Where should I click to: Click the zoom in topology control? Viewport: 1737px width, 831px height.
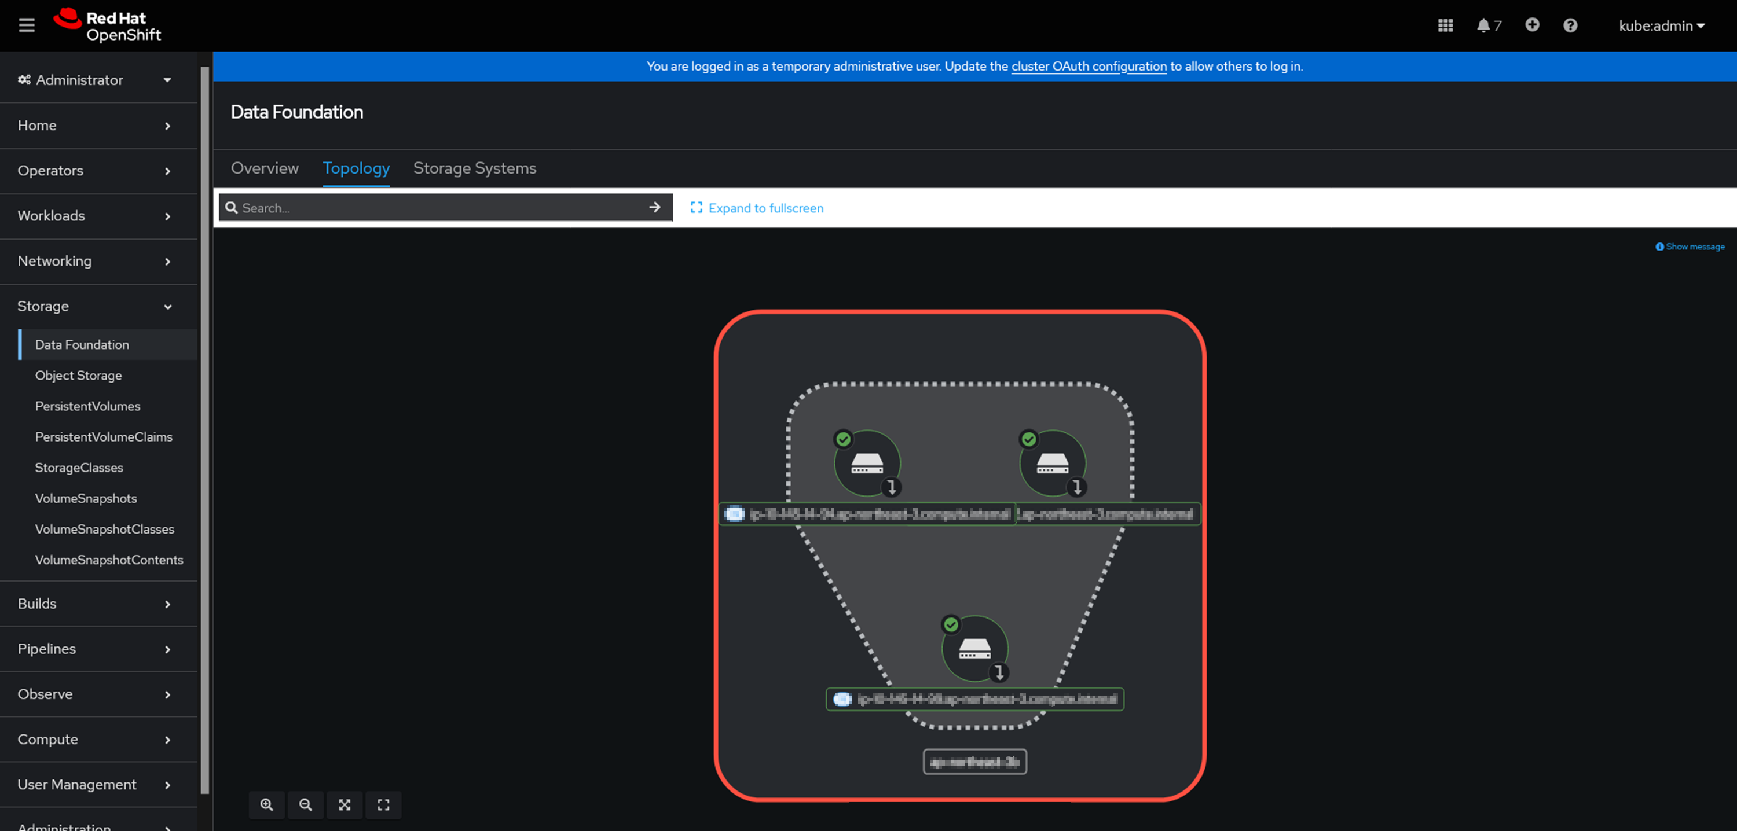point(266,805)
